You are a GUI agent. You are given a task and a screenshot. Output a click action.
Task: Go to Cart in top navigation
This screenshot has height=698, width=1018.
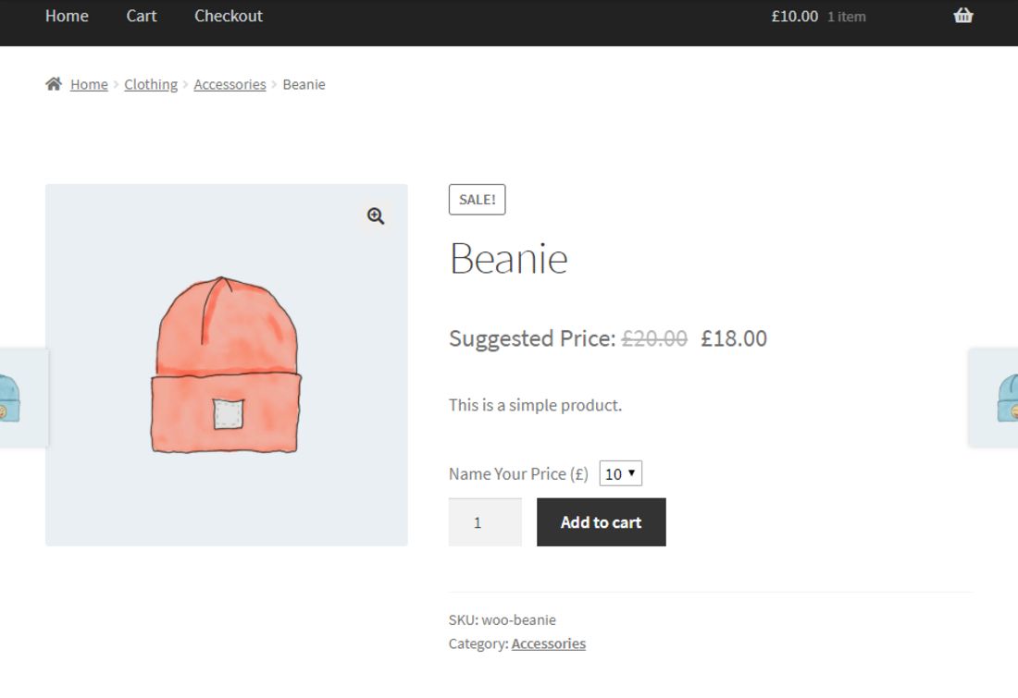(142, 16)
